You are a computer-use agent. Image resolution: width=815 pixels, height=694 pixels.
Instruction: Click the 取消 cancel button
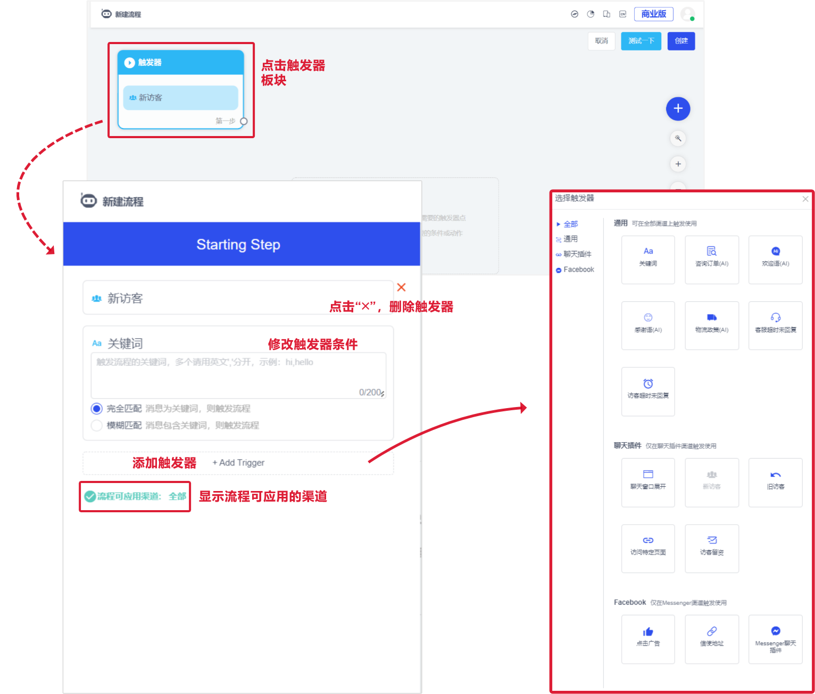tap(602, 41)
